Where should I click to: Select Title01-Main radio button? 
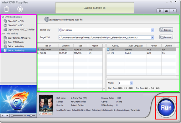click(39, 49)
